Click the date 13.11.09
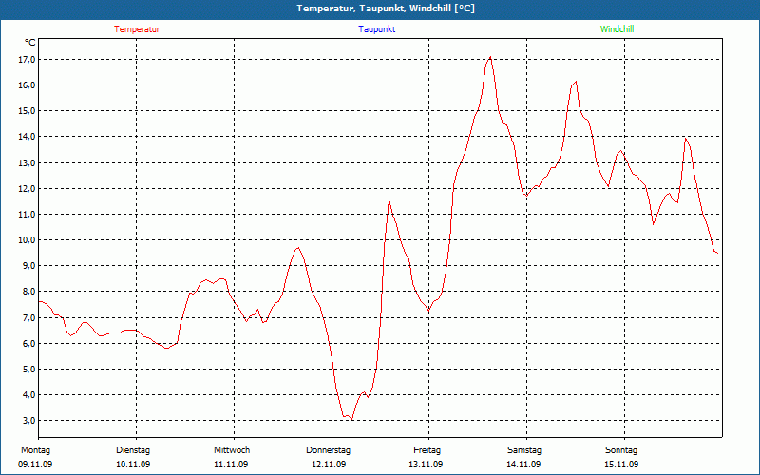This screenshot has width=760, height=475. (426, 465)
